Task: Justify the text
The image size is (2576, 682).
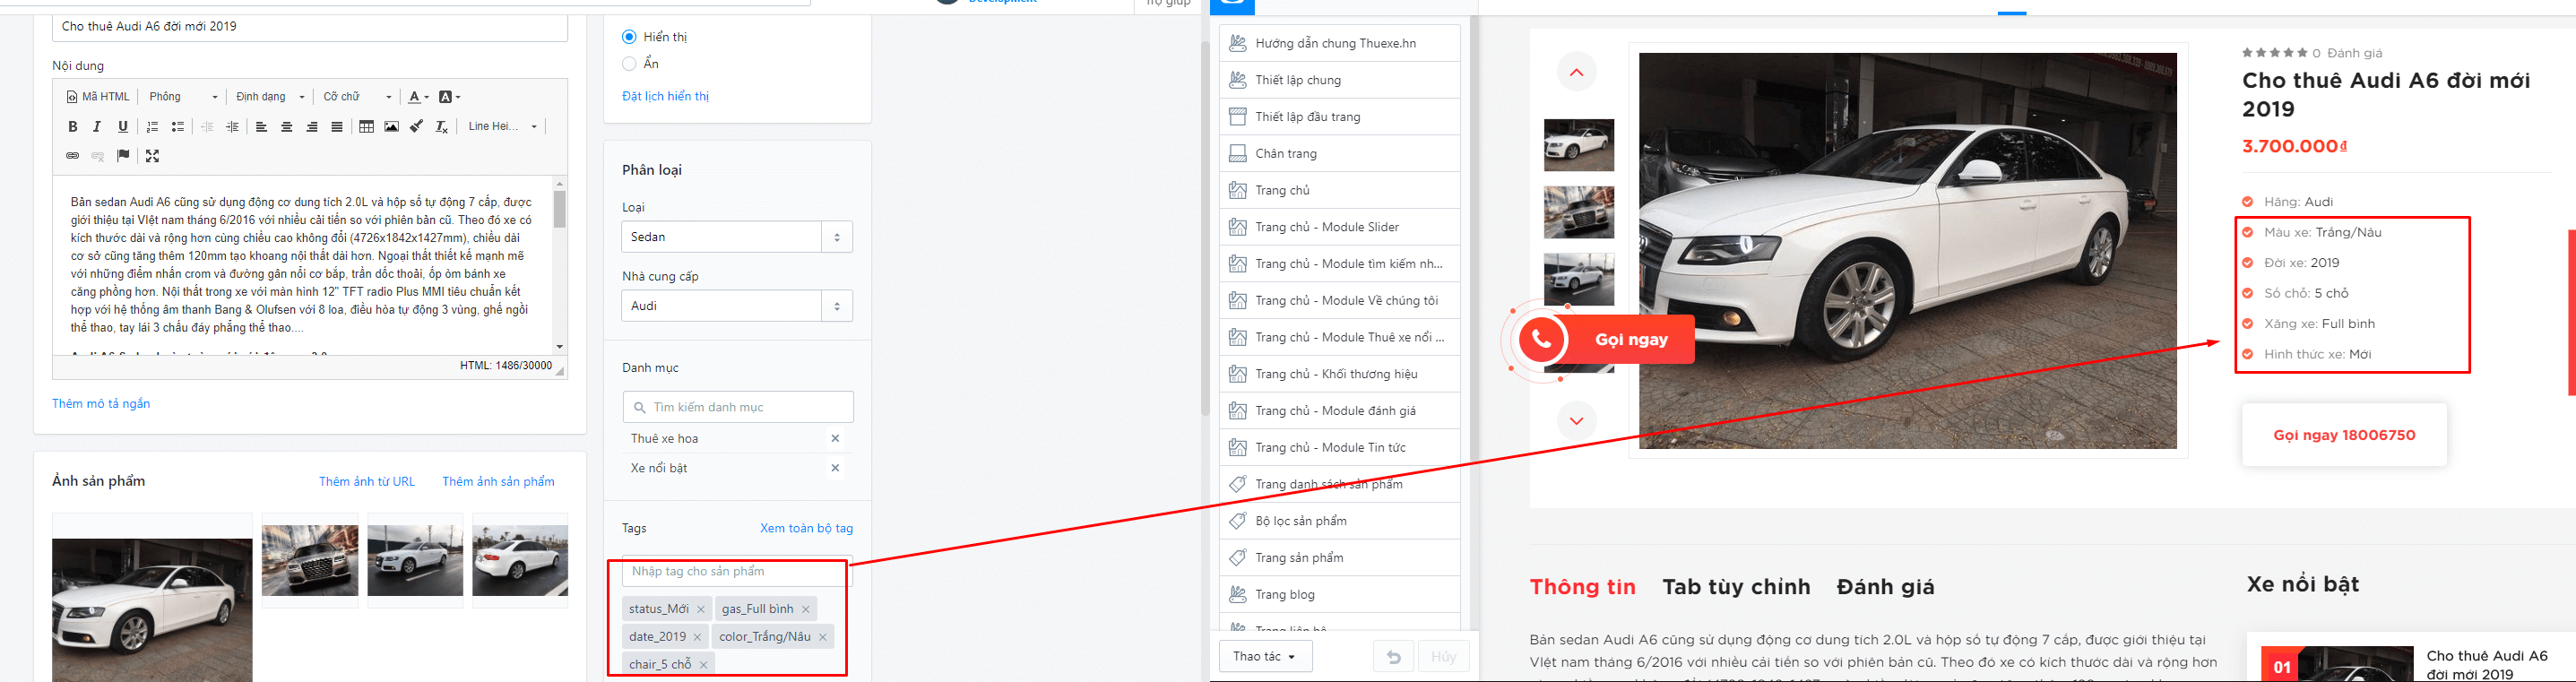Action: [337, 127]
